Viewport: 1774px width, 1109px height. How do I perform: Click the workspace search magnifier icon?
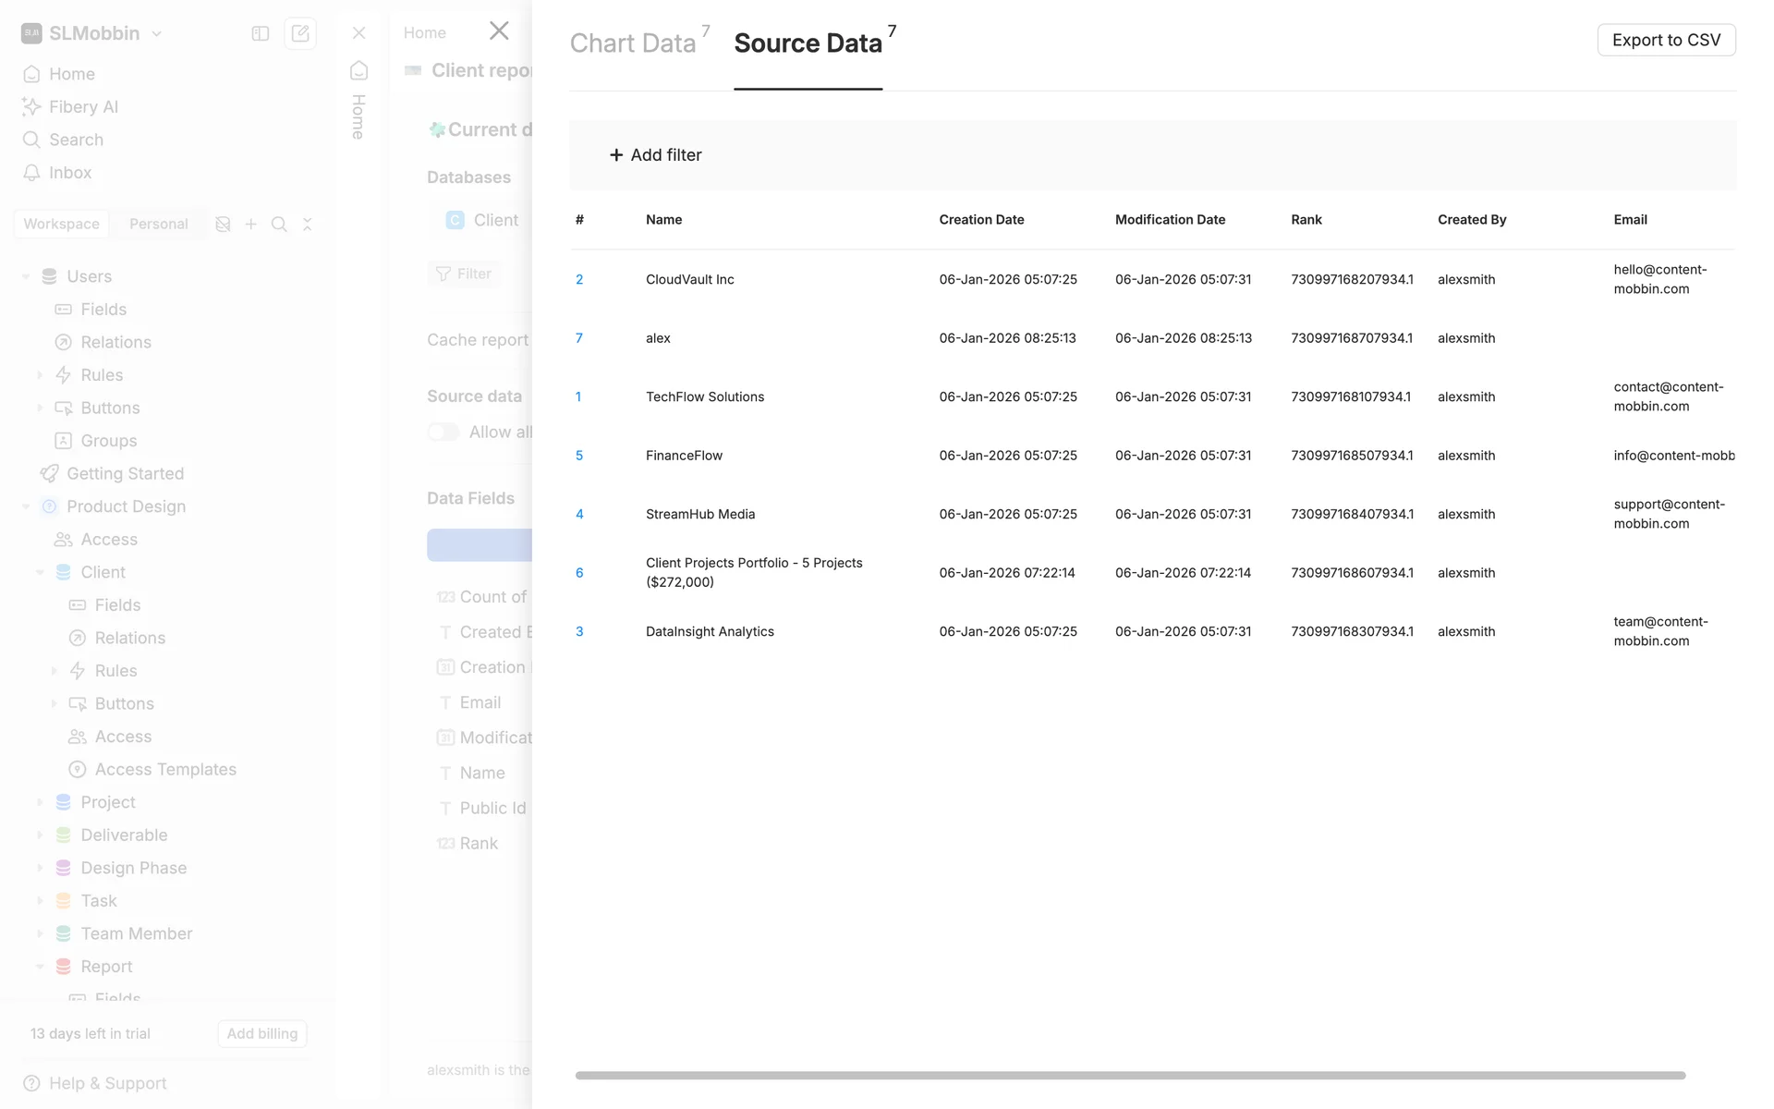[279, 225]
